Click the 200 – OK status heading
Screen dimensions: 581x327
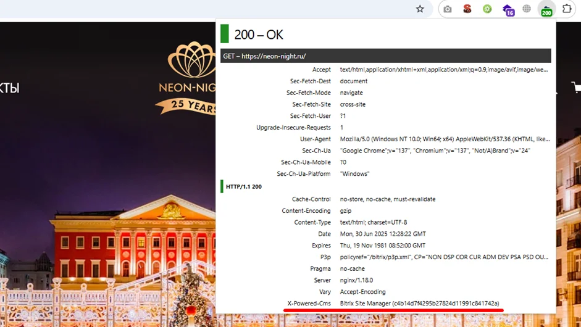[x=259, y=35]
